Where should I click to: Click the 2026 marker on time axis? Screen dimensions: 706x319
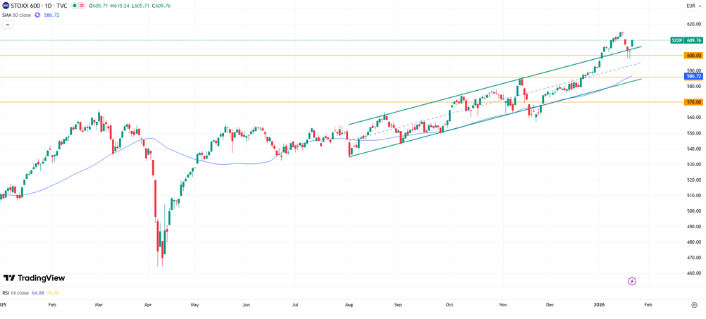[599, 305]
